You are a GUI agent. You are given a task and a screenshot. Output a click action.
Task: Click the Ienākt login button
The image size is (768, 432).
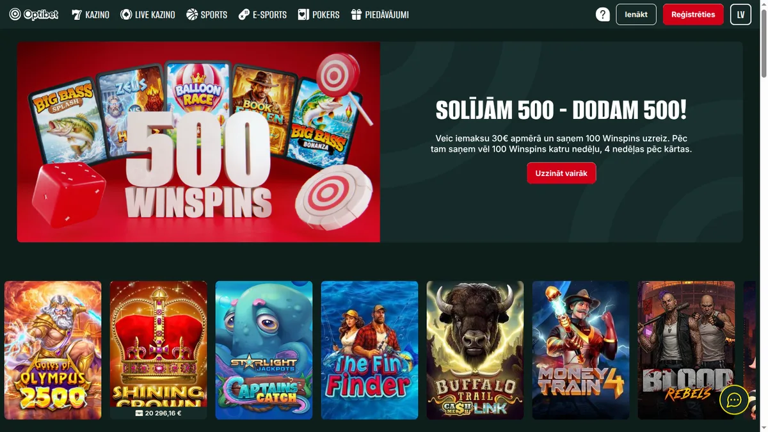636,14
